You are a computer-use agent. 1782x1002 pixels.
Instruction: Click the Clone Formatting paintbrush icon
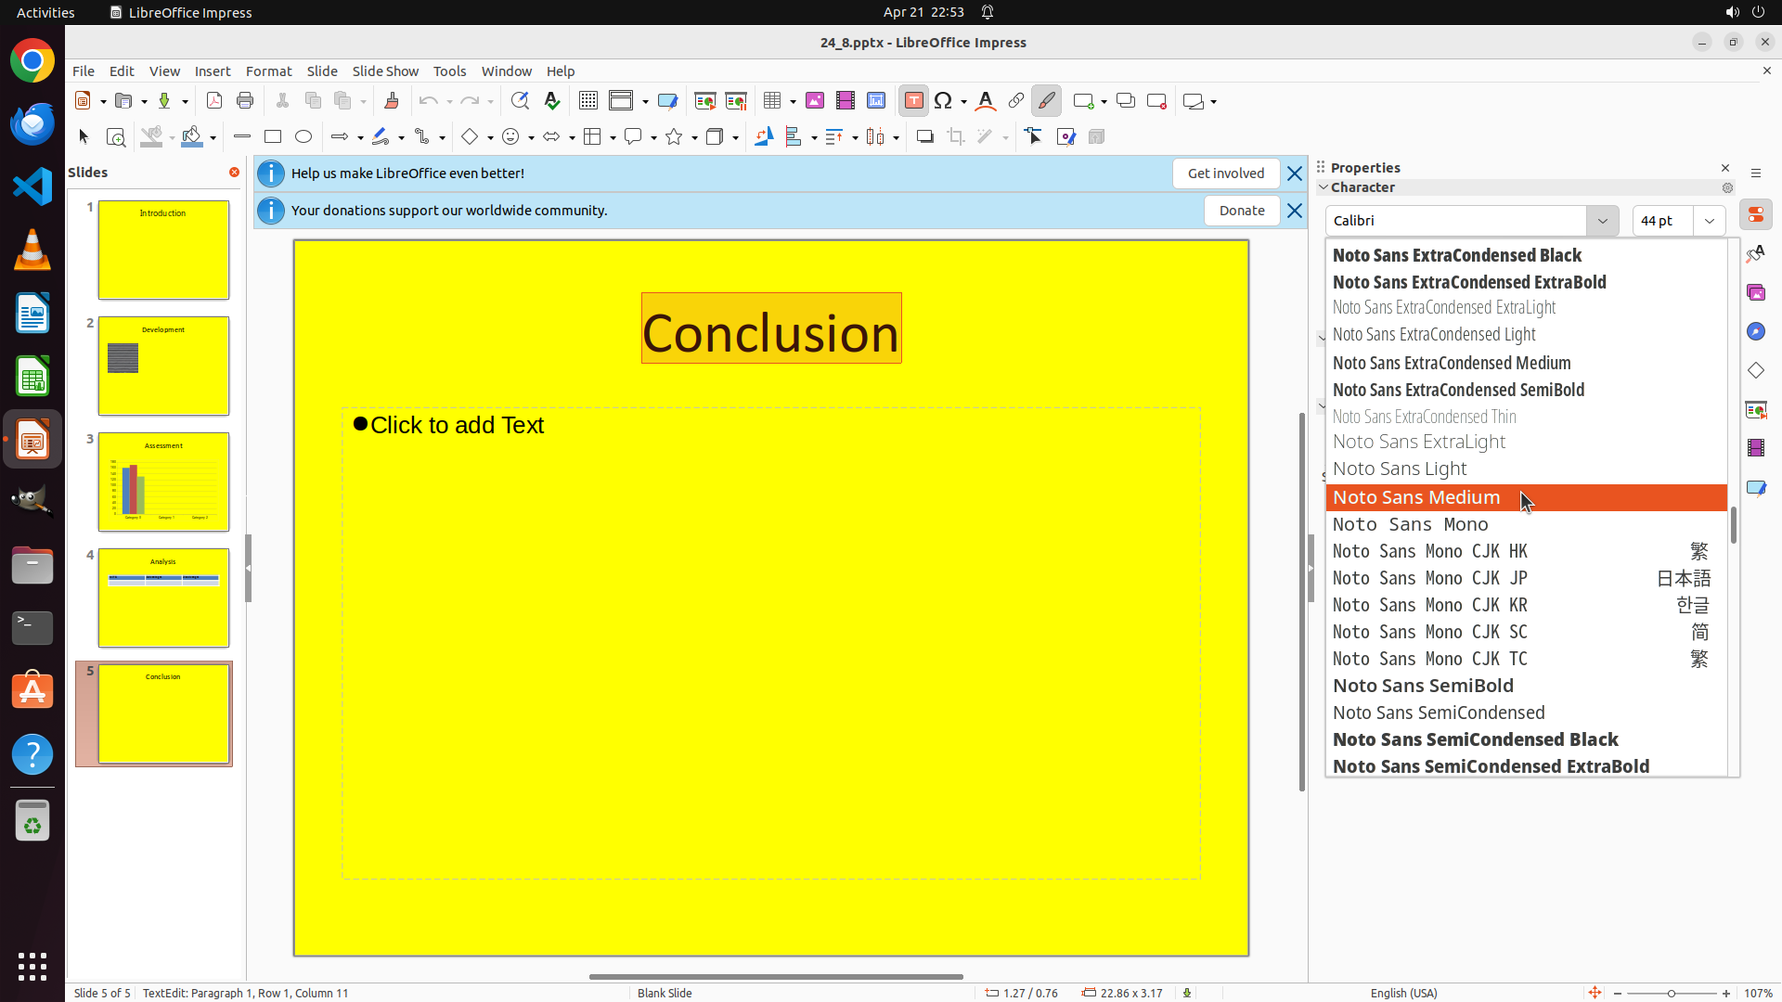(x=391, y=101)
